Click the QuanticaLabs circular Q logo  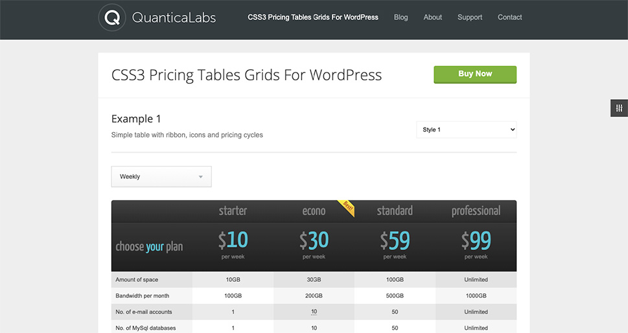pos(112,17)
